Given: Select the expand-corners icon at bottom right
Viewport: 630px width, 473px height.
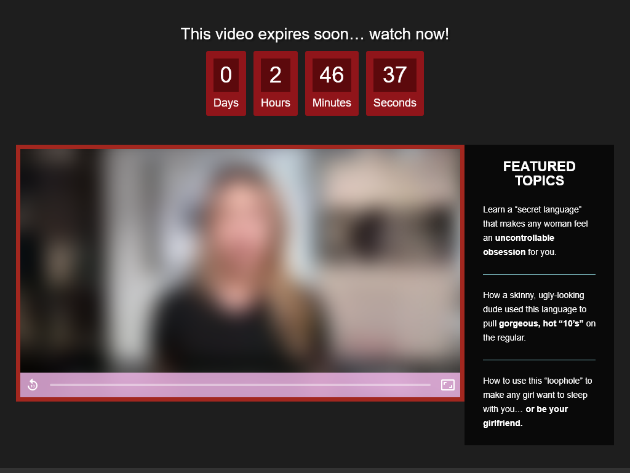Looking at the screenshot, I should pos(448,384).
